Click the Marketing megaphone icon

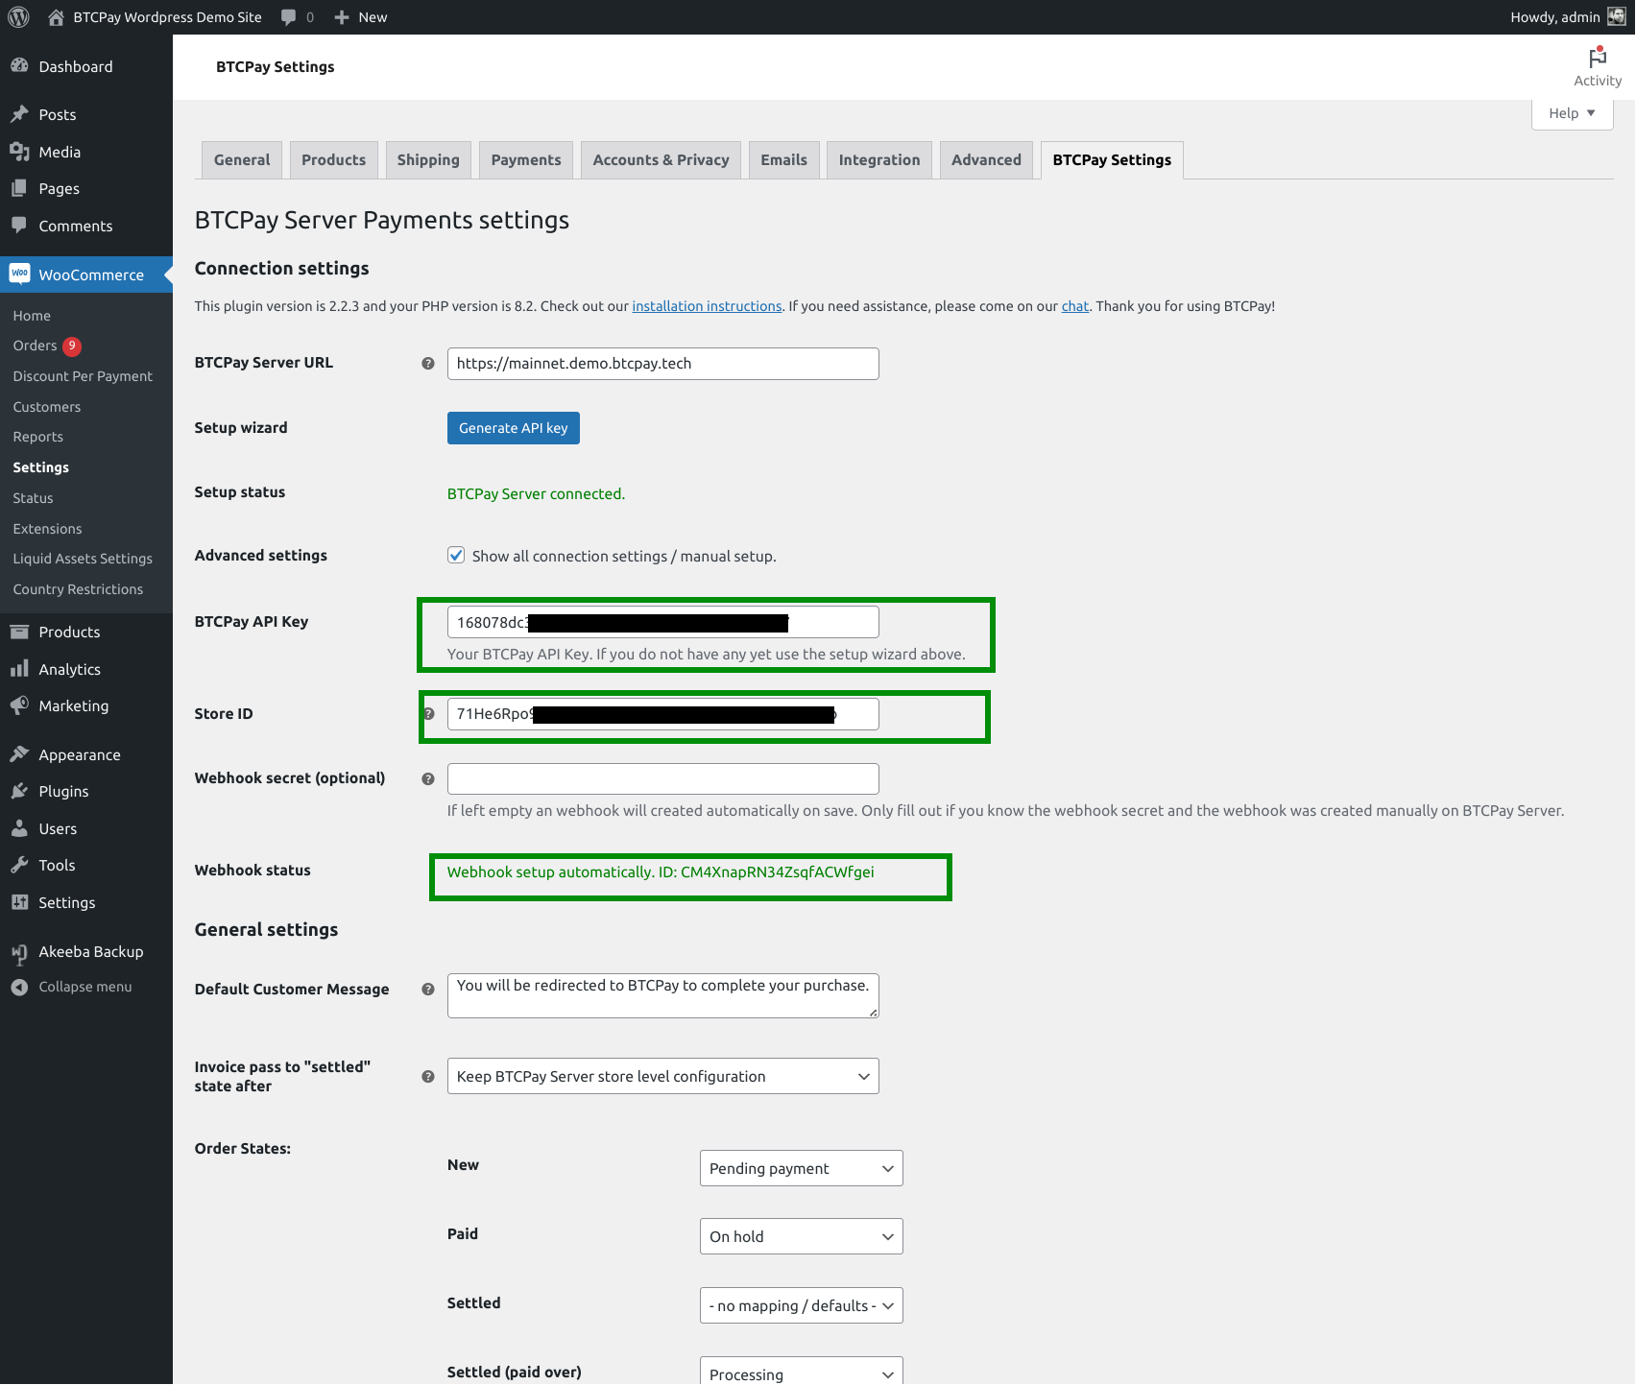[20, 705]
